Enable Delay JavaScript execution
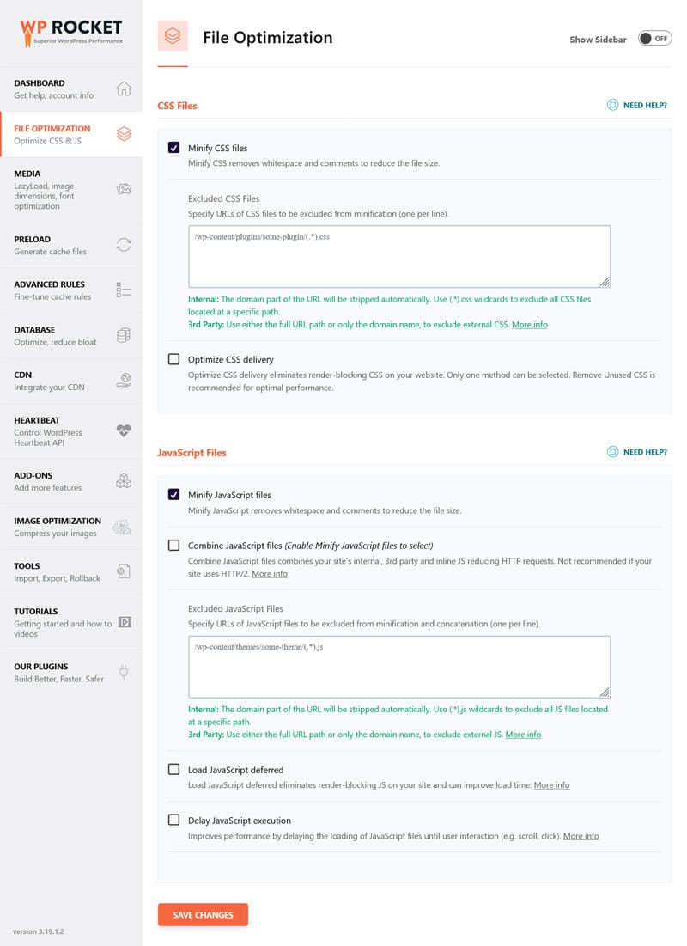687x946 pixels. pos(173,820)
